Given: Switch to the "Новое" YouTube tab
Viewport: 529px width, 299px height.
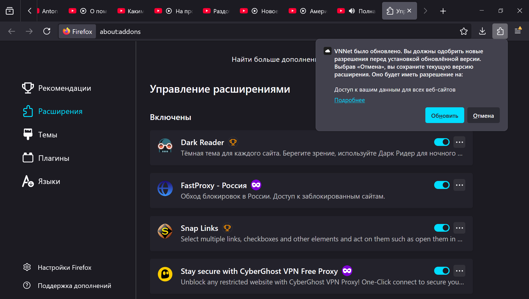Looking at the screenshot, I should 259,11.
